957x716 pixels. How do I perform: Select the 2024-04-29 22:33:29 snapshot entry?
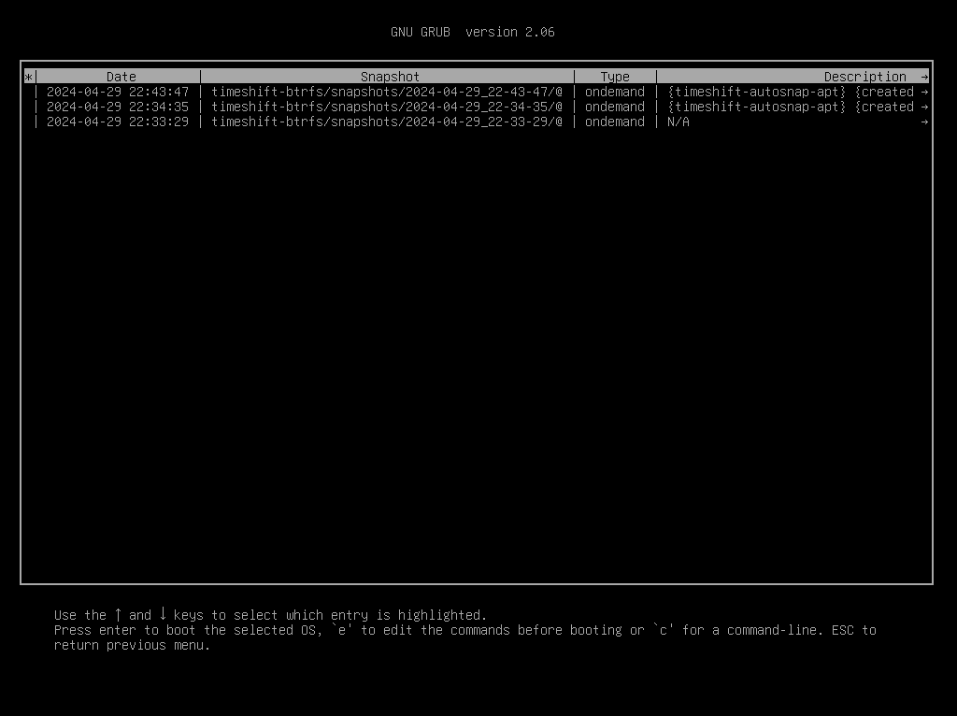(x=477, y=122)
